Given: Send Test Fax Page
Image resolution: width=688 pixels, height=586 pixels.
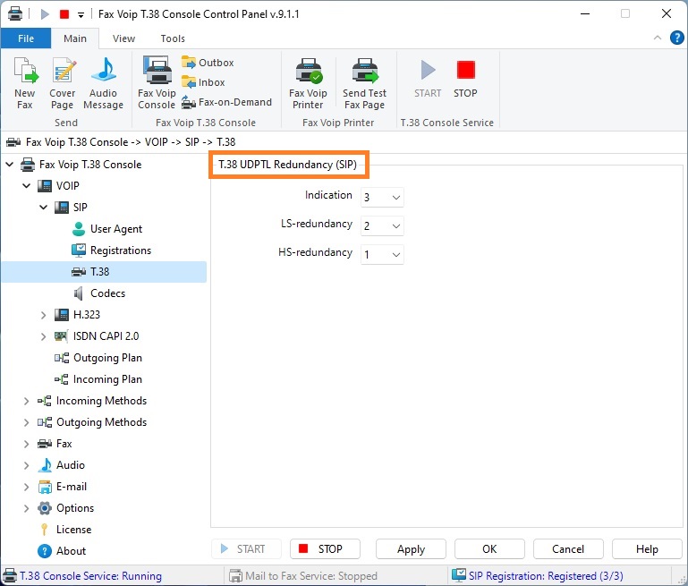Looking at the screenshot, I should point(365,83).
